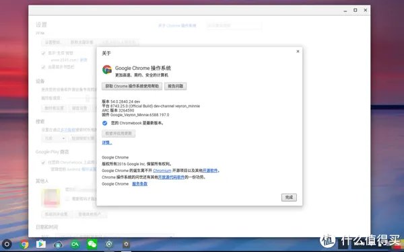
Task: Open the settings gear shelf icon
Action: [x=126, y=244]
